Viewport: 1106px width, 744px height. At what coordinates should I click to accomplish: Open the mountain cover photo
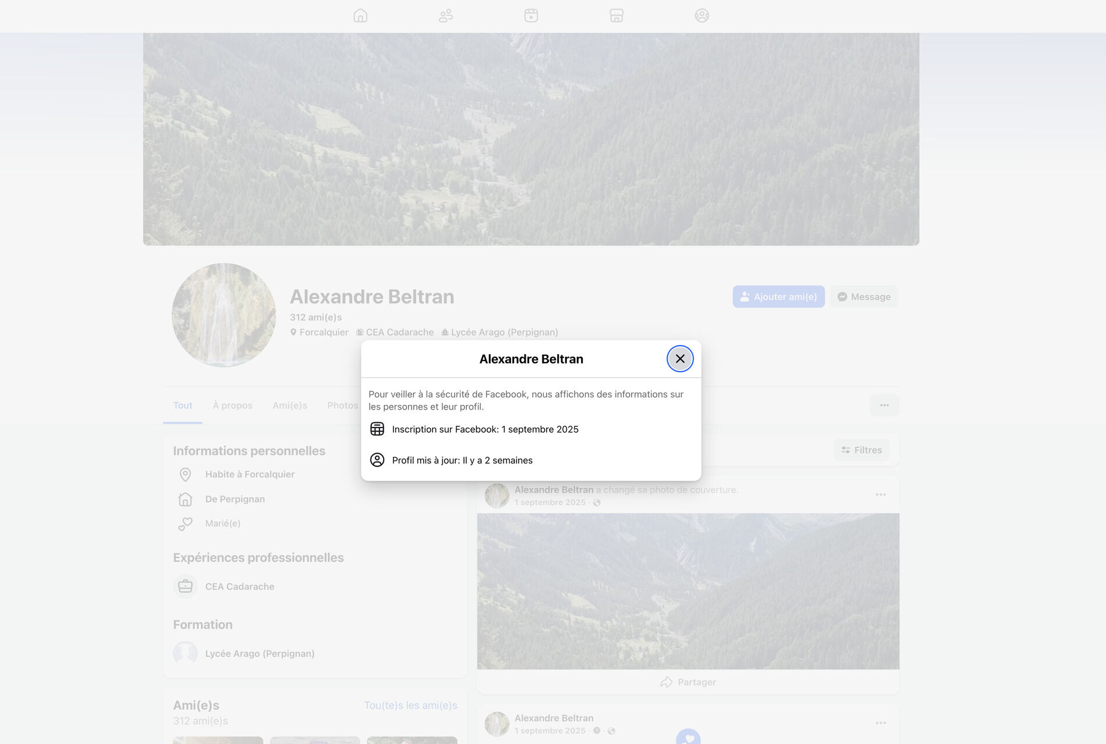(x=531, y=139)
